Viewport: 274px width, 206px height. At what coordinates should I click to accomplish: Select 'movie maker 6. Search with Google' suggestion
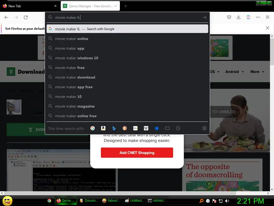127,29
